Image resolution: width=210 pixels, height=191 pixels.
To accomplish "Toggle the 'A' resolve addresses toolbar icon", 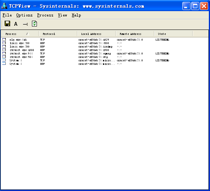I will tap(16, 24).
